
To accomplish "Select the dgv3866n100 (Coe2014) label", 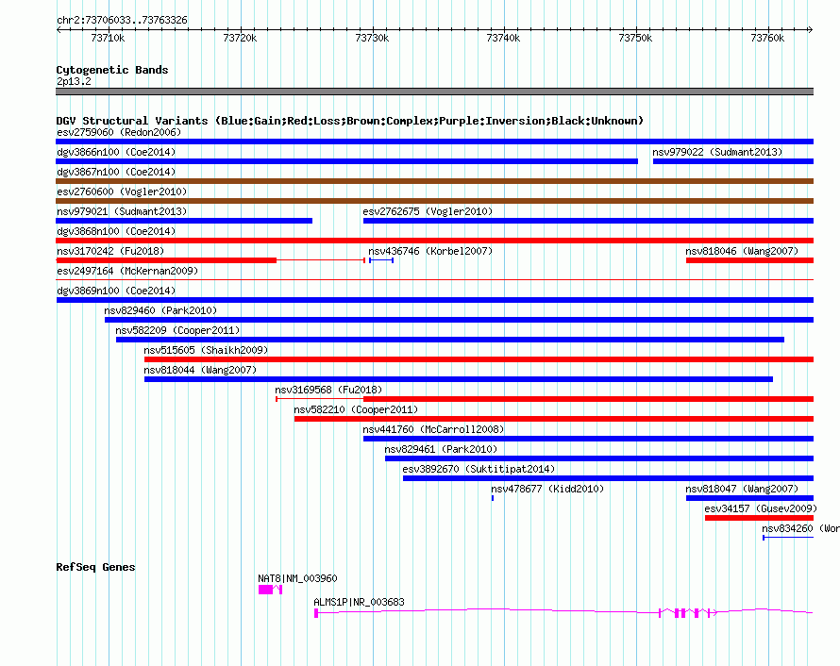I will (116, 152).
